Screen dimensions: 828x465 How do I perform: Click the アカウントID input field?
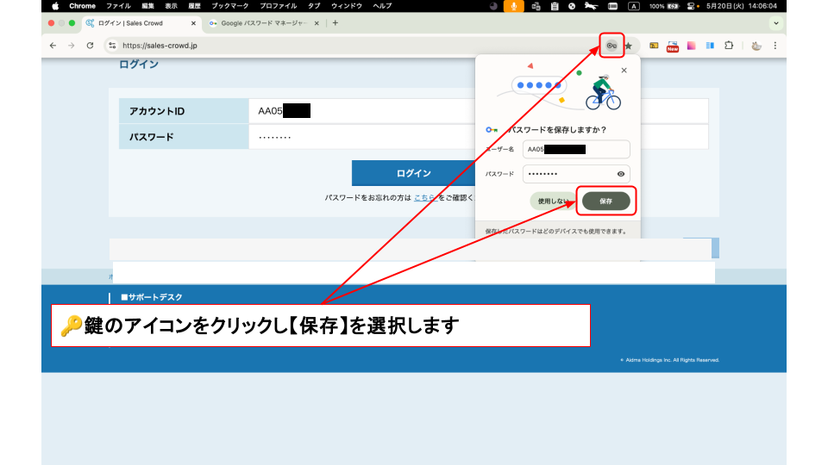point(362,111)
